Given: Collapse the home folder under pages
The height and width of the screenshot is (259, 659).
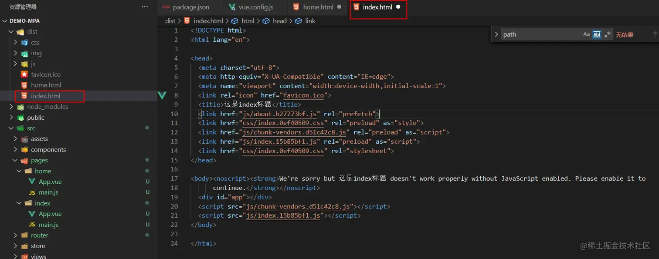Looking at the screenshot, I should 19,171.
